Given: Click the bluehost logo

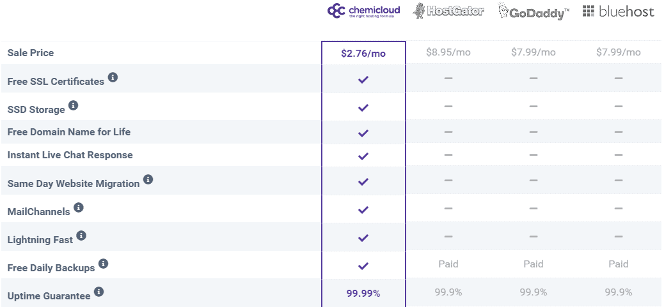Looking at the screenshot, I should [x=619, y=11].
